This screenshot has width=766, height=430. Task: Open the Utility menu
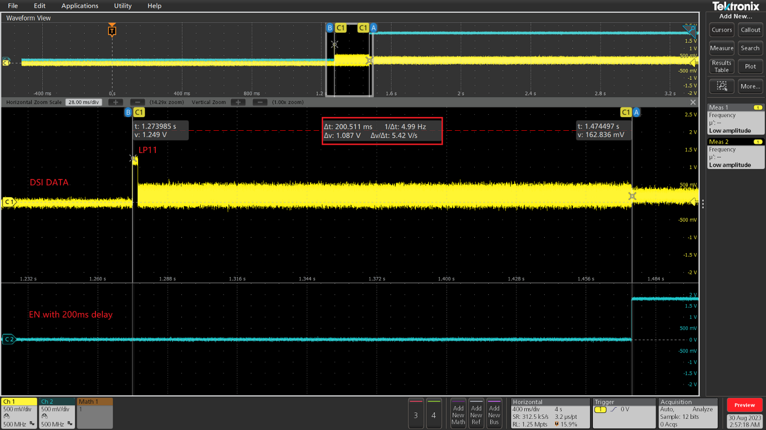click(x=123, y=6)
